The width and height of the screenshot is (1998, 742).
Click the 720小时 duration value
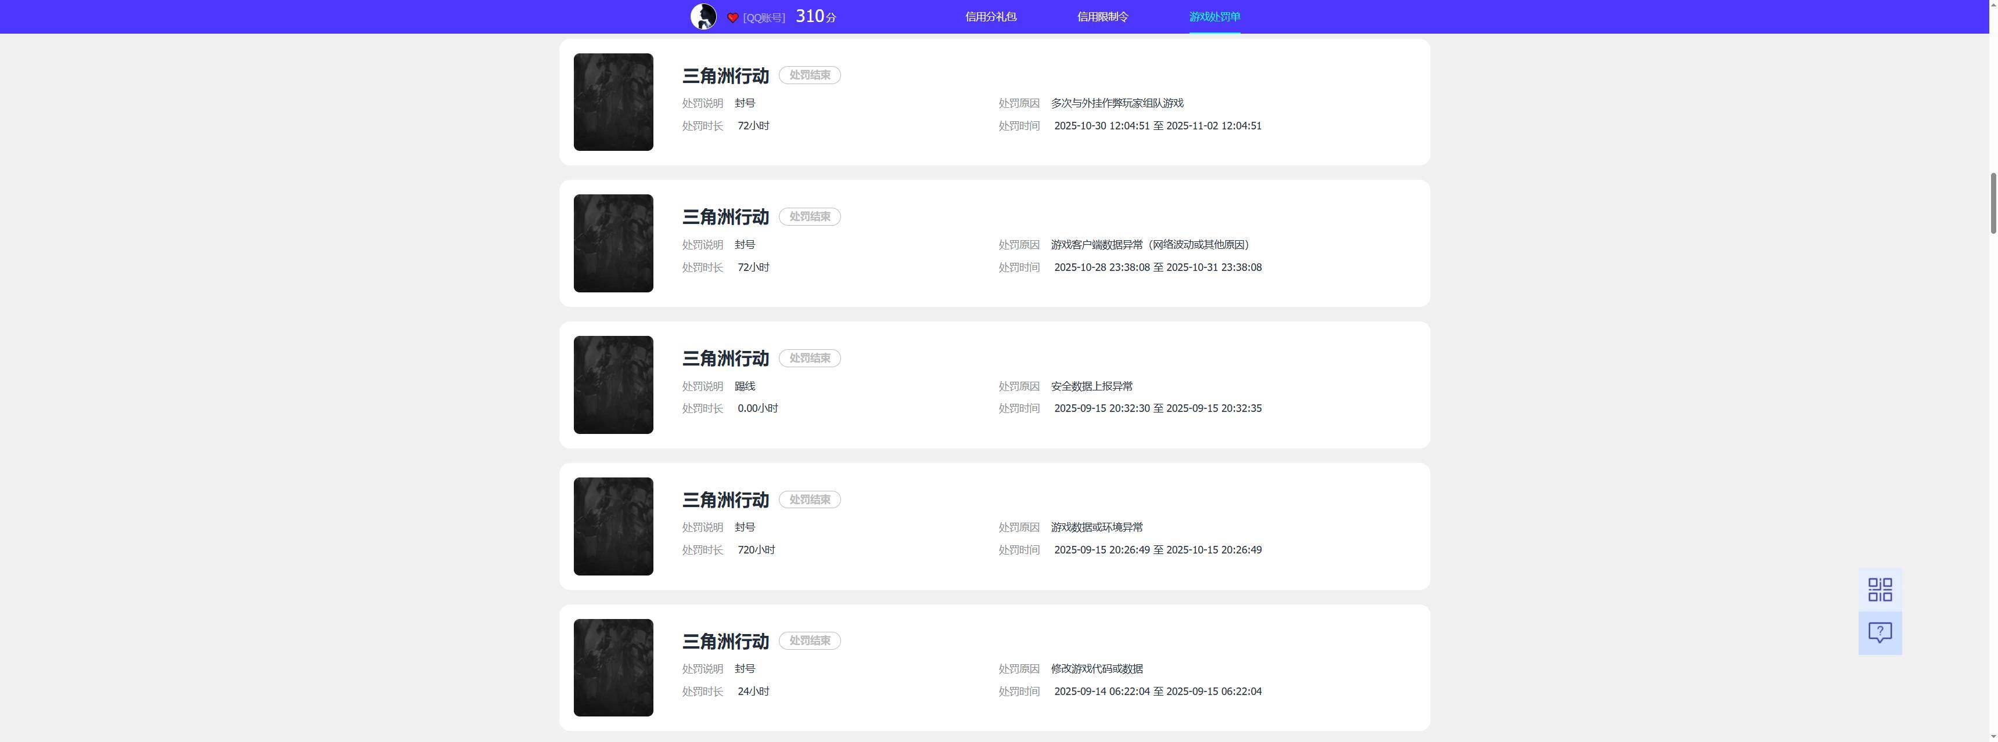(x=756, y=550)
